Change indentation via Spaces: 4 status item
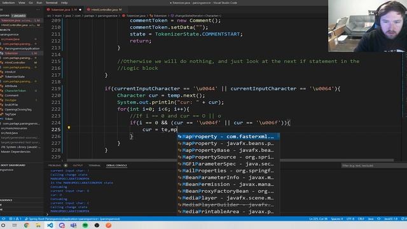 336,219
